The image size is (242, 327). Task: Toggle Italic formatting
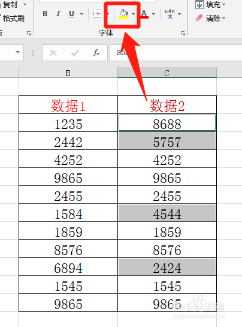[x=58, y=14]
